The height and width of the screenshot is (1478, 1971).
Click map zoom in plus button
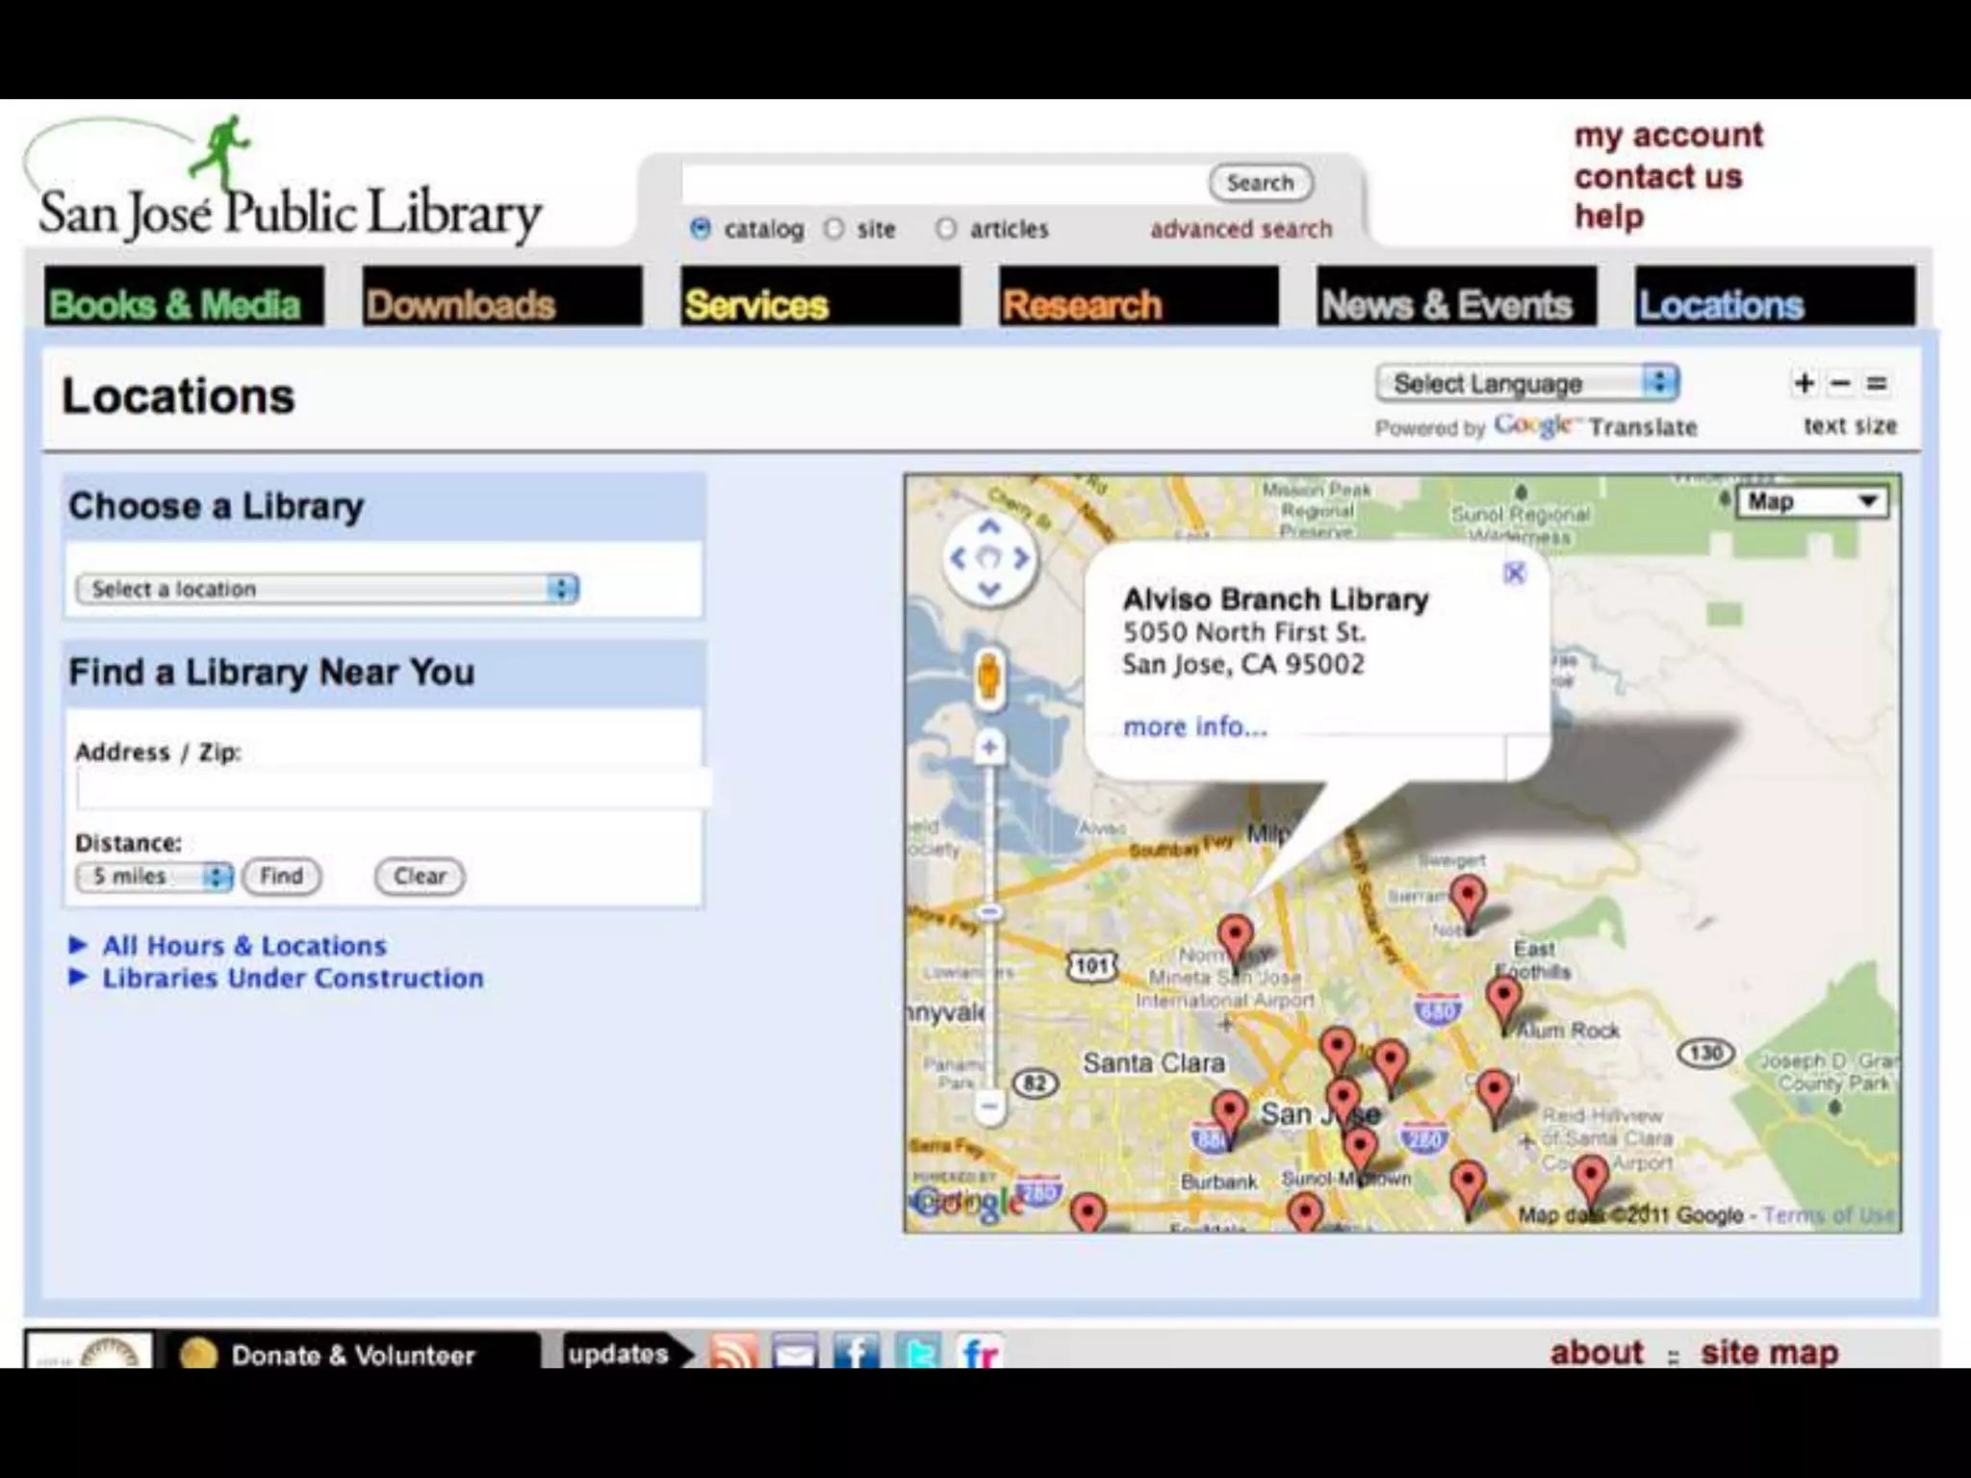pos(989,747)
